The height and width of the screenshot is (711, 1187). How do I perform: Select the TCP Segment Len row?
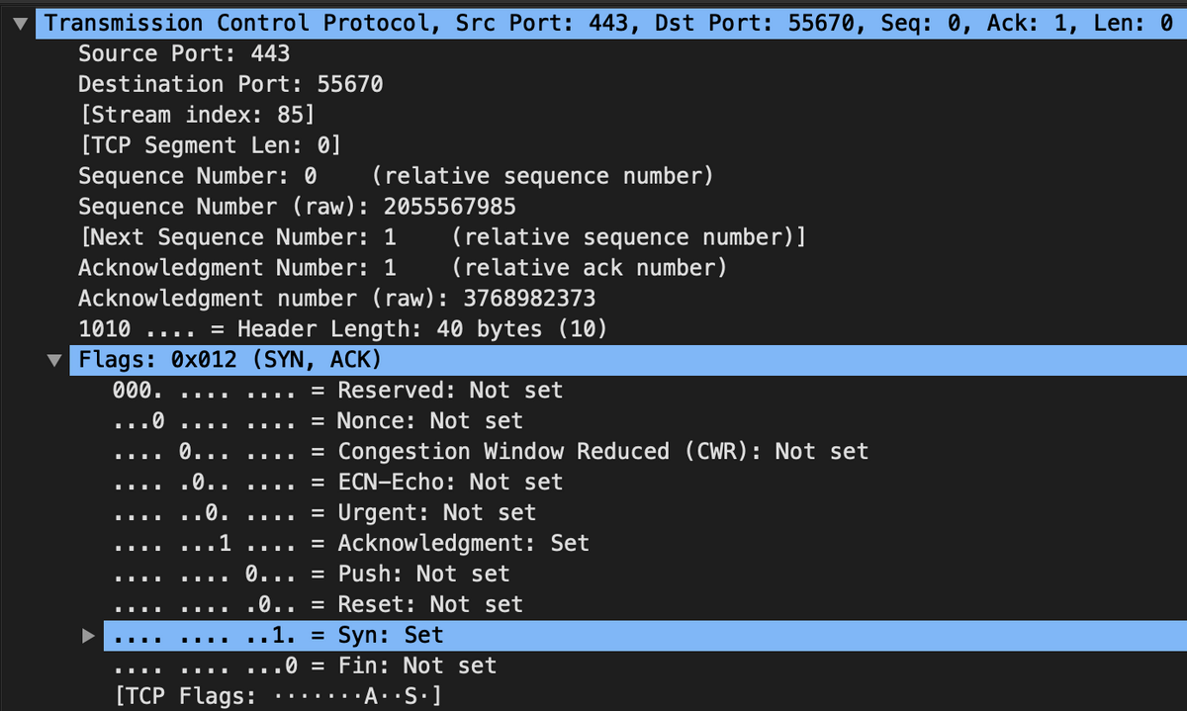coord(210,145)
